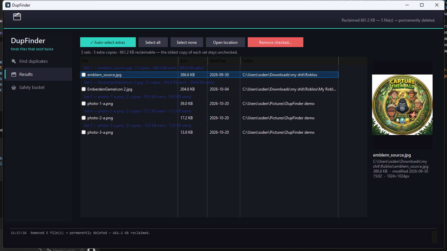Viewport: 447px width, 251px height.
Task: Open the Find duplicates page
Action: pos(38,61)
